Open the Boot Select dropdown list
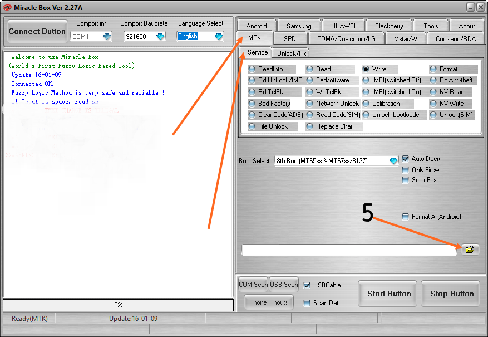The image size is (488, 337). pyautogui.click(x=393, y=161)
